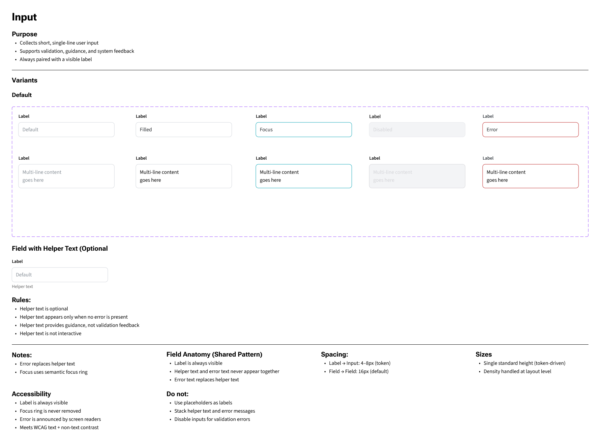This screenshot has height=442, width=600.
Task: Click the 'Sizes' heading
Action: pyautogui.click(x=484, y=354)
